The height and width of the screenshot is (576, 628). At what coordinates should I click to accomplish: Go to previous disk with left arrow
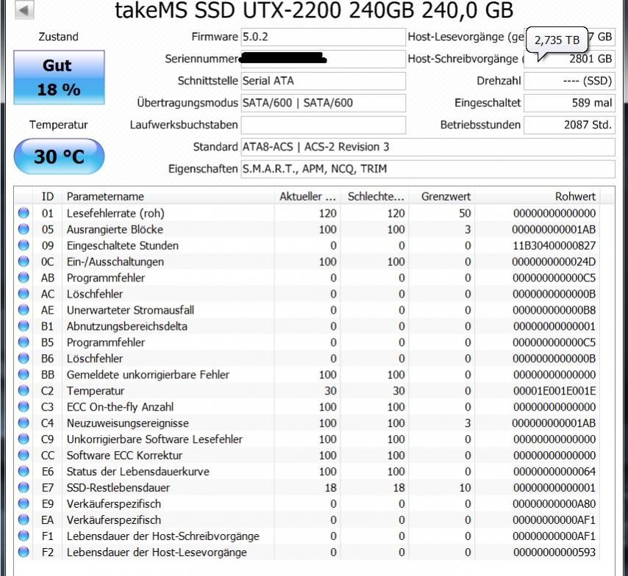[24, 10]
